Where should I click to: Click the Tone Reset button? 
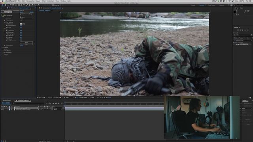tap(26, 42)
